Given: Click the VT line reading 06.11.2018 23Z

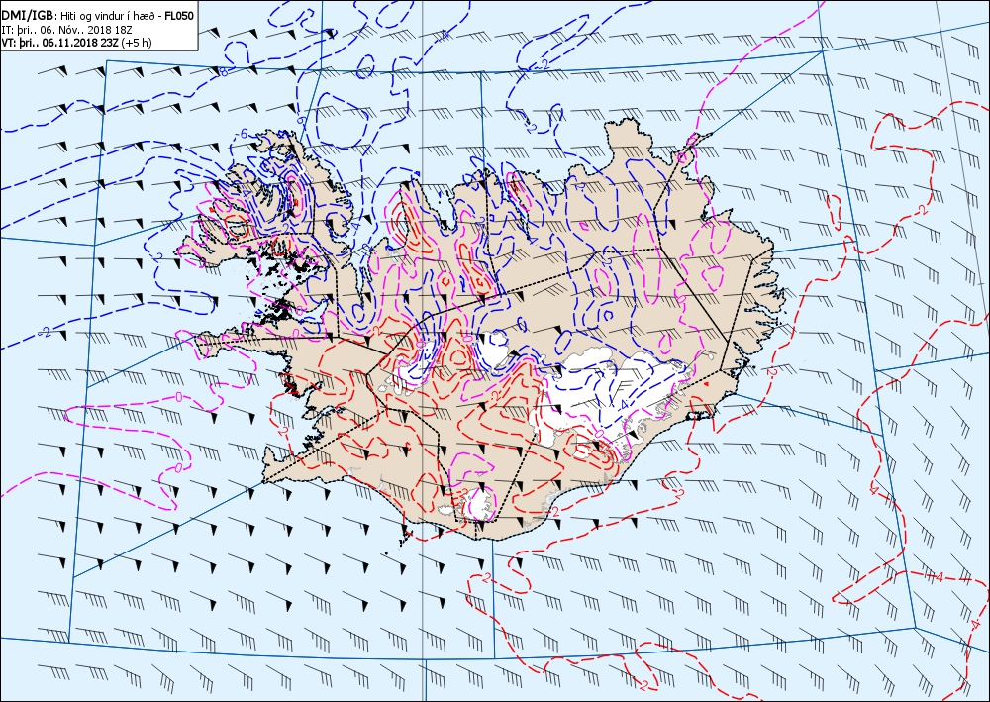Looking at the screenshot, I should coord(76,43).
